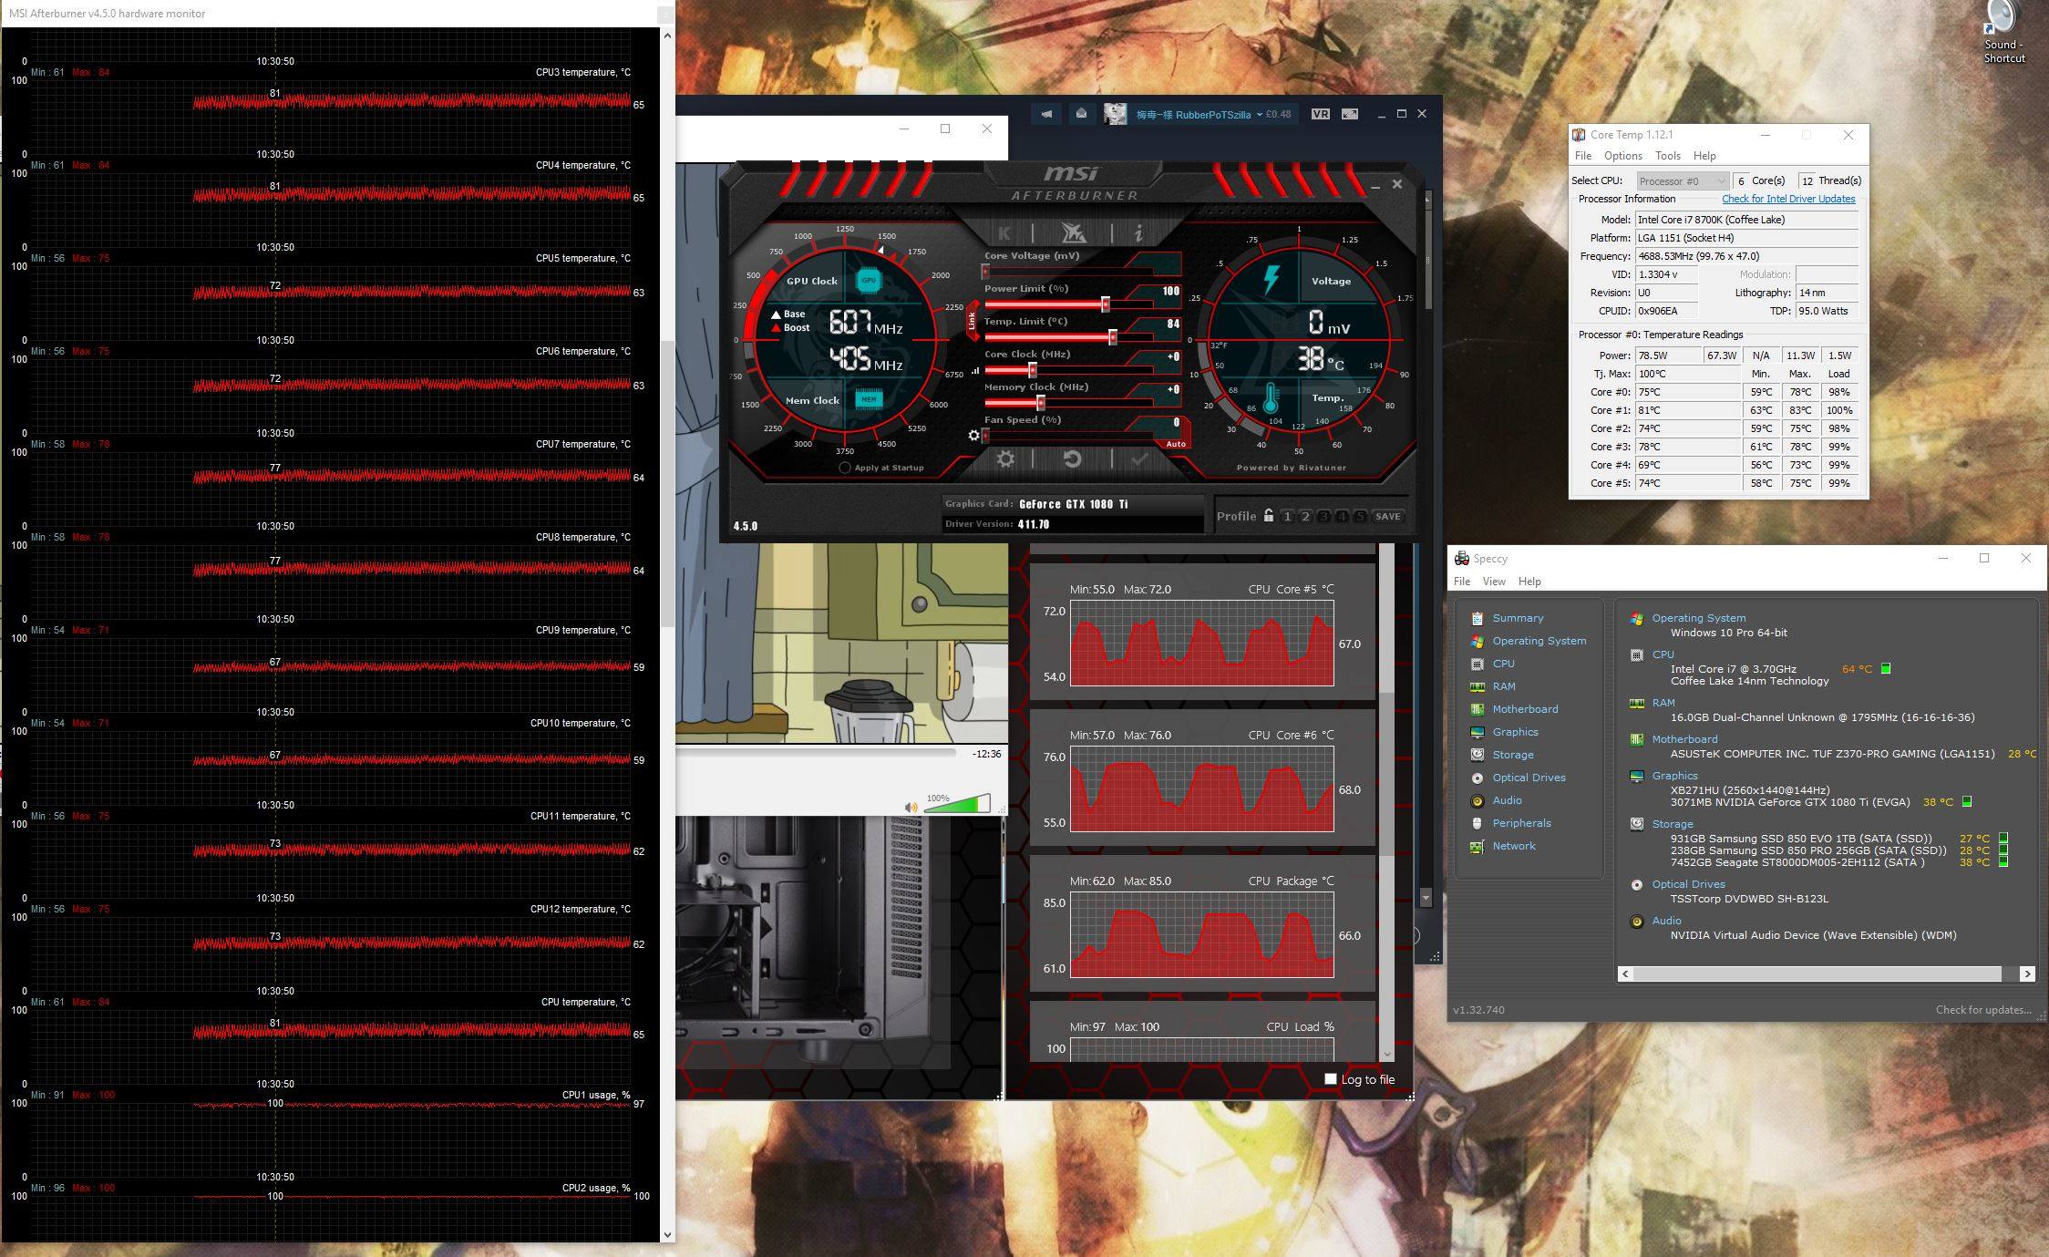
Task: Click Check for Intel Driver Updates link
Action: pyautogui.click(x=1788, y=199)
